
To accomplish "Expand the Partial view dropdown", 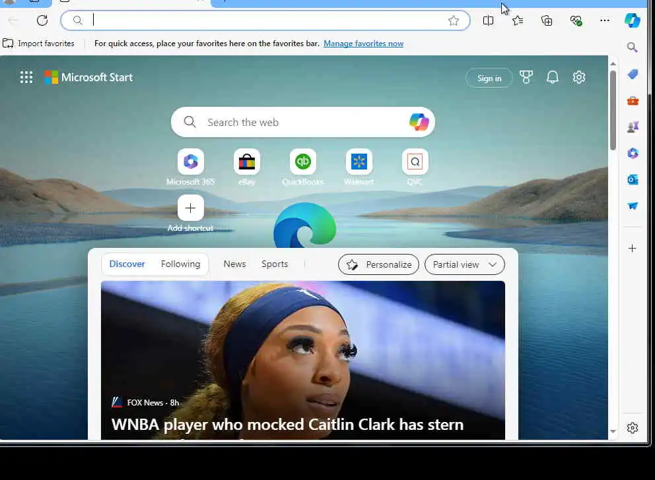I will click(x=465, y=264).
